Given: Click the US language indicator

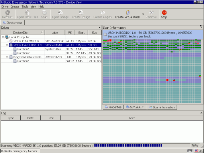Looking at the screenshot, I should pos(199,151).
